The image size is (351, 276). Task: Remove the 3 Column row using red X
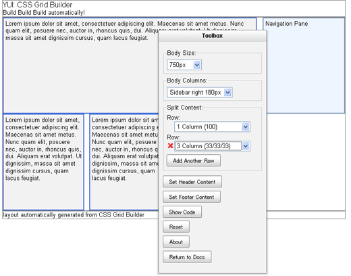coord(170,146)
